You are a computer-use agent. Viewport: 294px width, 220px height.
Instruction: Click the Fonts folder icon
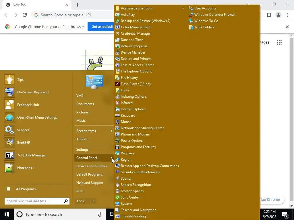coord(117,90)
